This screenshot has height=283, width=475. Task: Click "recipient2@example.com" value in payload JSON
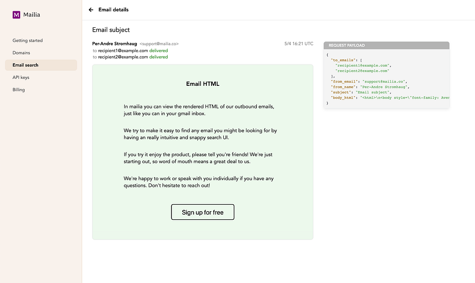(x=362, y=71)
